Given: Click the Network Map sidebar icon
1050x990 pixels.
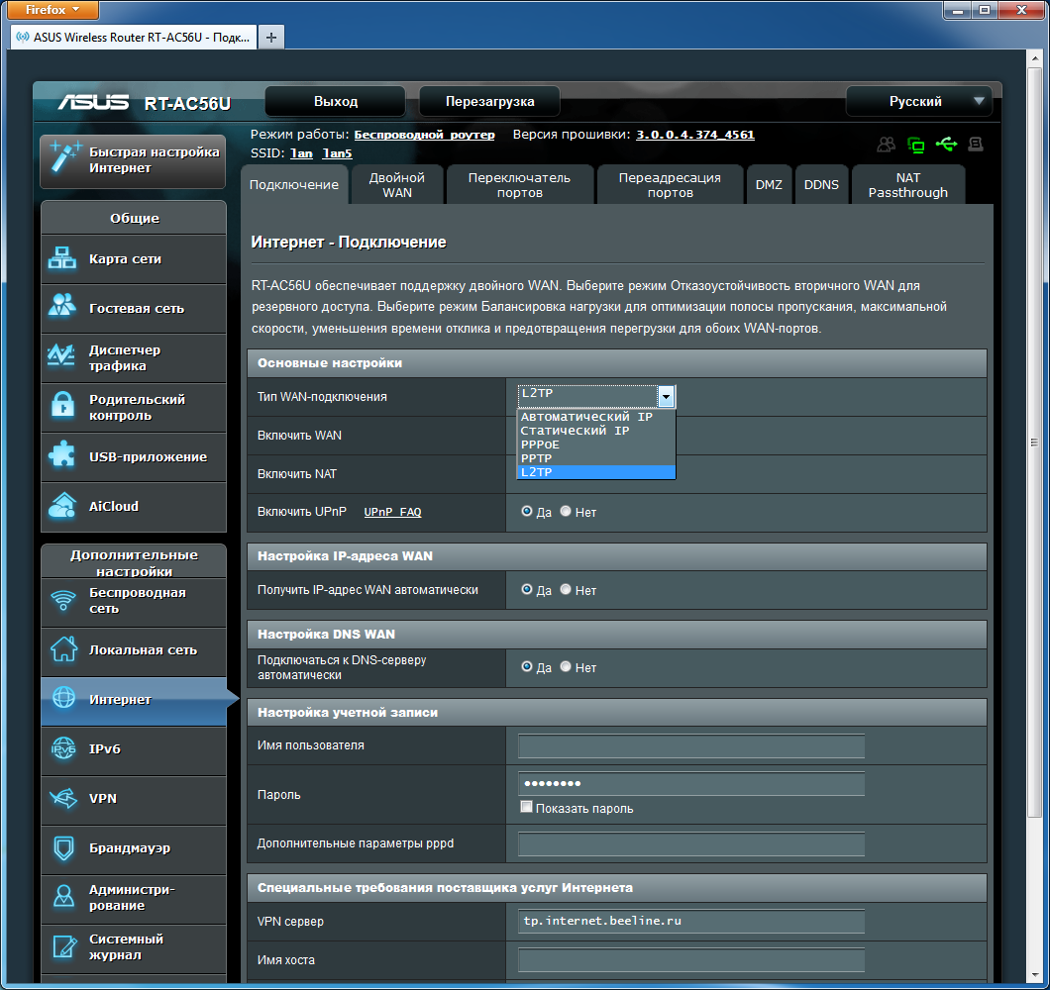Looking at the screenshot, I should 63,259.
